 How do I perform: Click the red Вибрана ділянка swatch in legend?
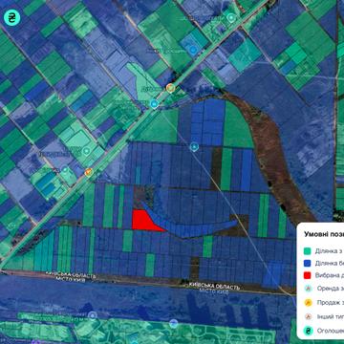coord(308,275)
